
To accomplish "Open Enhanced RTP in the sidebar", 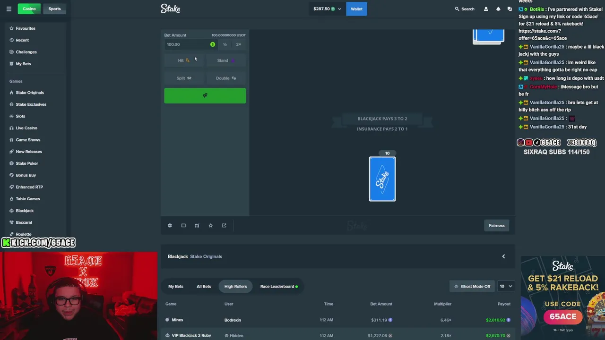I will [x=29, y=187].
